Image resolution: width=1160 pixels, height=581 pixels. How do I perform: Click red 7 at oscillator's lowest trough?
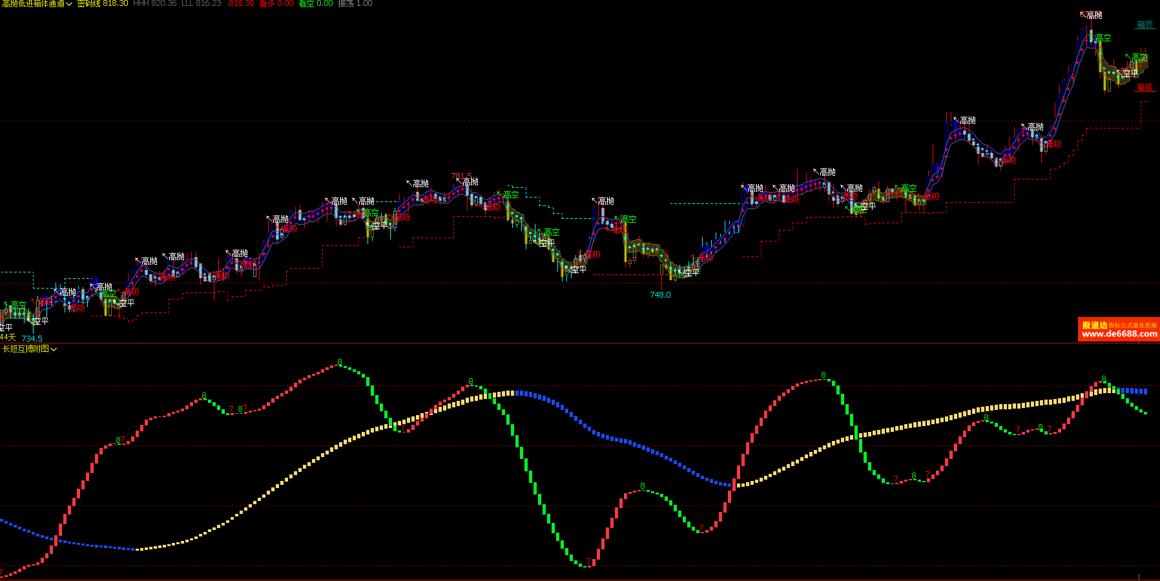pyautogui.click(x=588, y=562)
